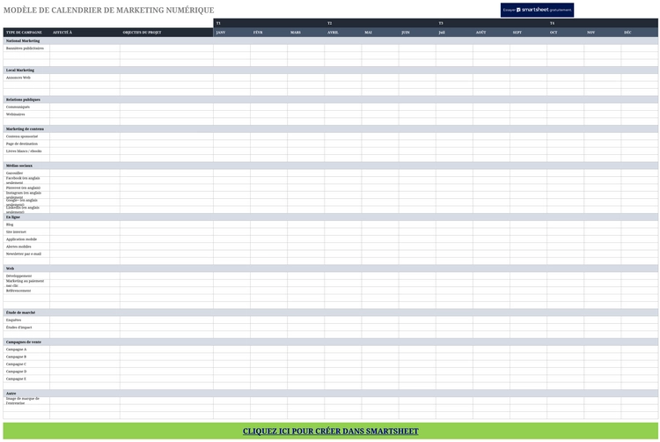The height and width of the screenshot is (442, 660).
Task: Click the 'Relations publiques' section row
Action: point(331,99)
